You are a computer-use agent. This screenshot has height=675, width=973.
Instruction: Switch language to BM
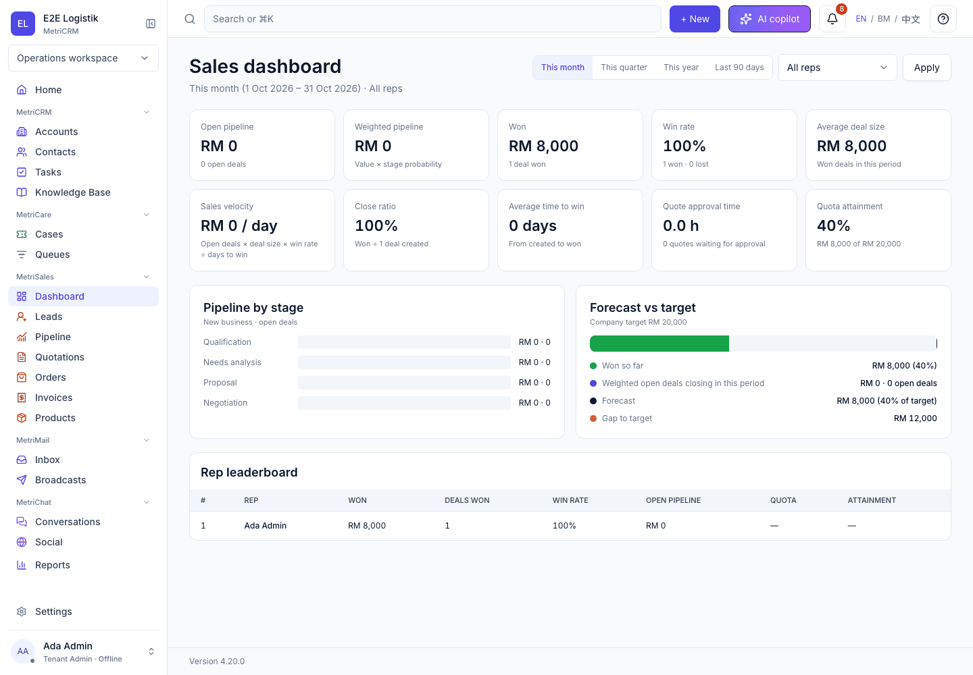coord(884,19)
